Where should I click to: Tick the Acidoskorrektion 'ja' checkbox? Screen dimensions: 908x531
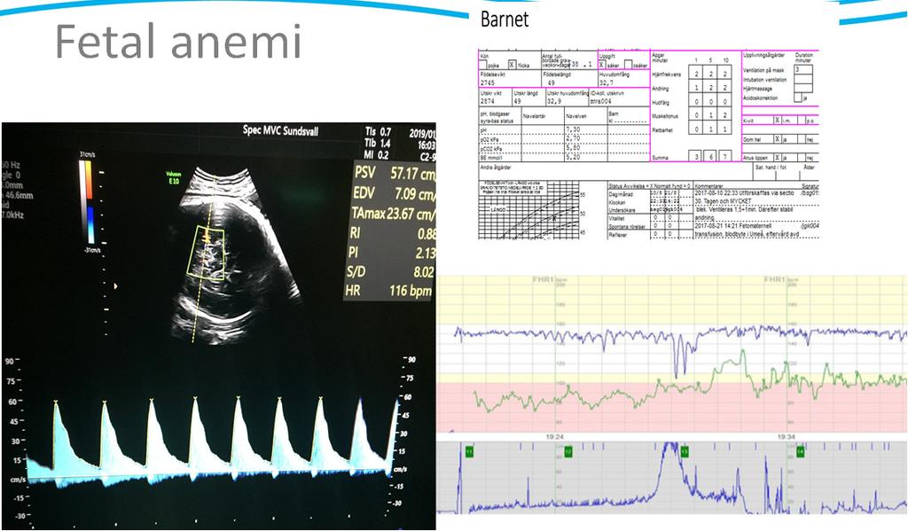[x=797, y=98]
